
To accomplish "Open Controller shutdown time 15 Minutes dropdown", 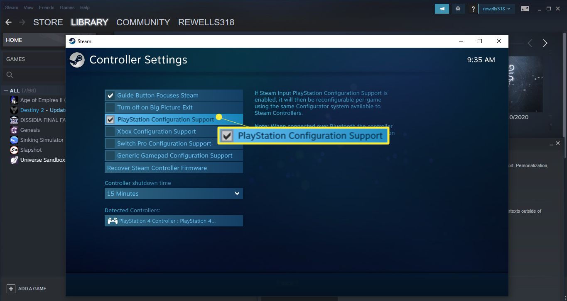I will point(174,194).
